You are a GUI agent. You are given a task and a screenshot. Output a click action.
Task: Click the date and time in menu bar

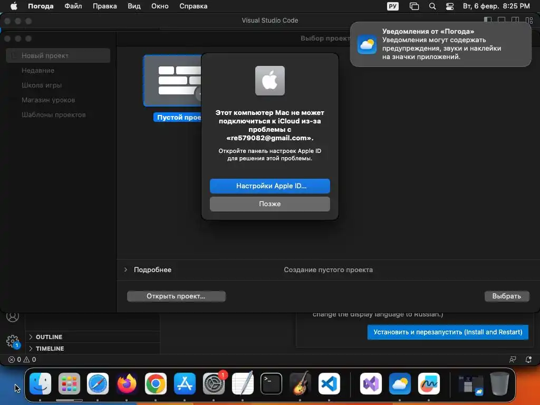(x=496, y=6)
